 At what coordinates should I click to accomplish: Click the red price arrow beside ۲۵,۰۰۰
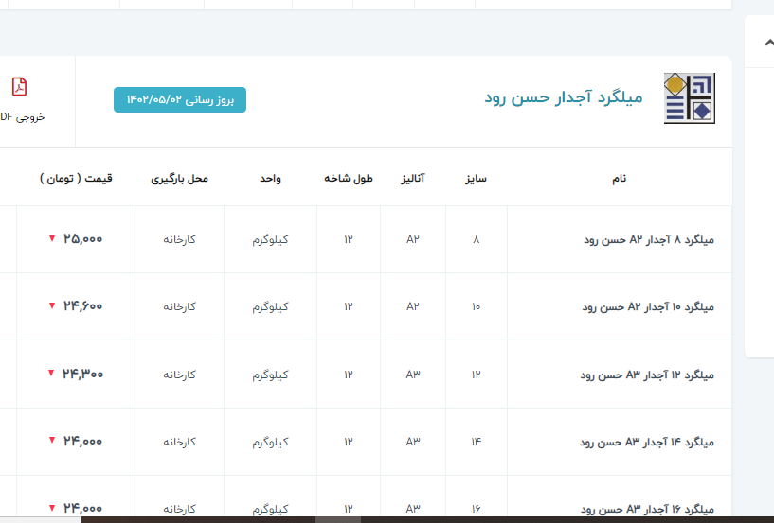(52, 239)
